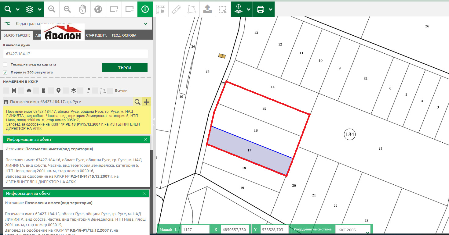Click the zoom out magnifier tool
The image size is (449, 235).
click(67, 9)
